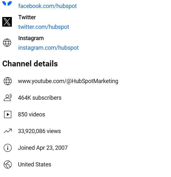Click the globe icon beside the YouTube channel URL
Image resolution: width=171 pixels, height=177 pixels.
8,81
